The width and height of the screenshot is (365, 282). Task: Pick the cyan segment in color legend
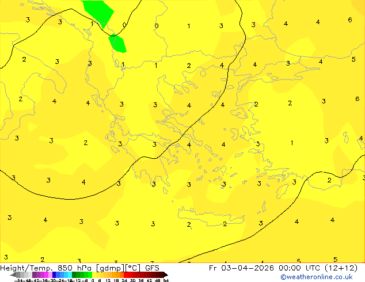tap(67, 275)
